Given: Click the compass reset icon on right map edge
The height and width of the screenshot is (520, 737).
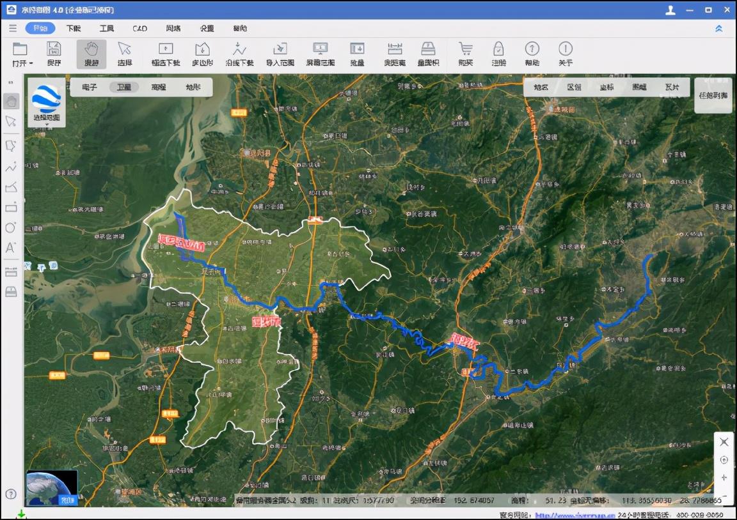Looking at the screenshot, I should pyautogui.click(x=724, y=460).
